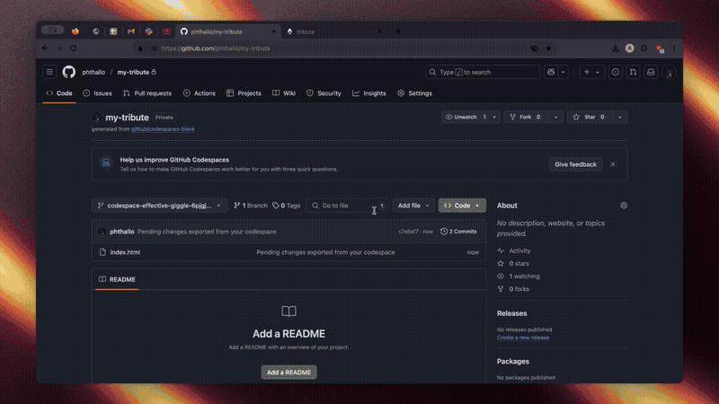The height and width of the screenshot is (404, 719).
Task: Open the notifications inbox icon
Action: tap(651, 72)
